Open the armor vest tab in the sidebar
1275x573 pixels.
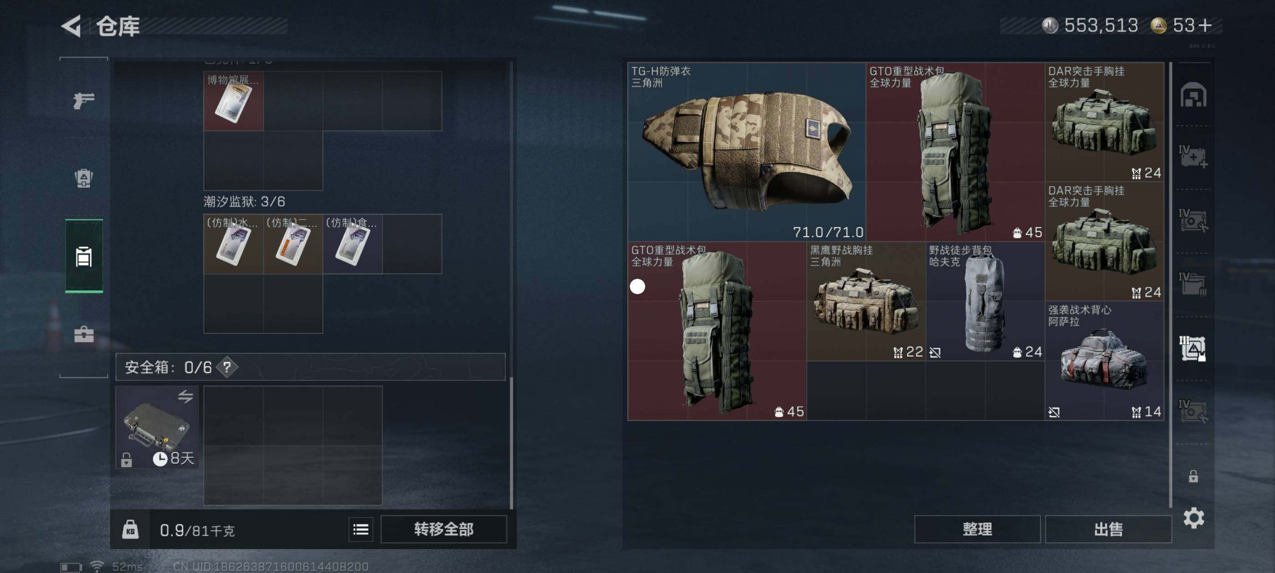[x=84, y=178]
